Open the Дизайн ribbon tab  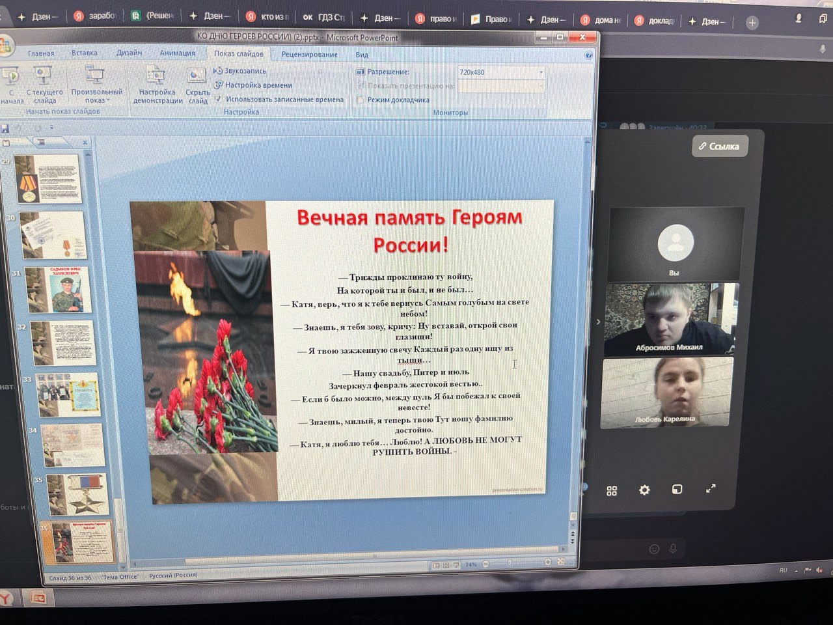[x=129, y=53]
